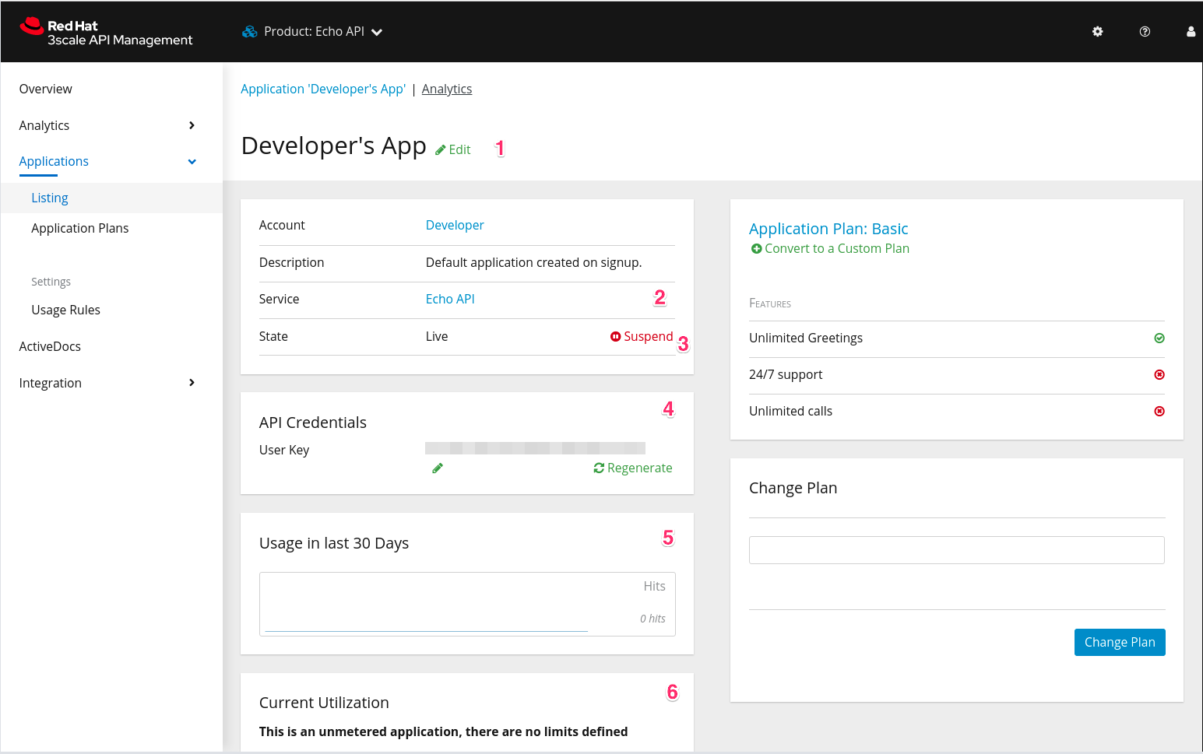Click Convert to a Custom Plan

[837, 248]
